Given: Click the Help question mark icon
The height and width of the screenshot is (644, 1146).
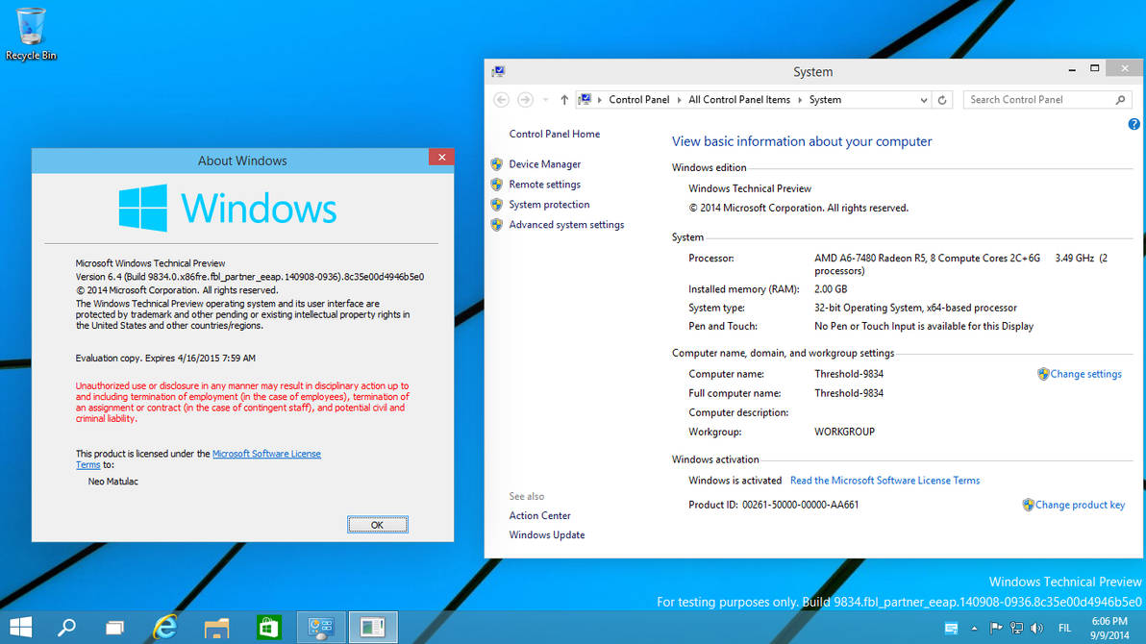Looking at the screenshot, I should 1134,124.
